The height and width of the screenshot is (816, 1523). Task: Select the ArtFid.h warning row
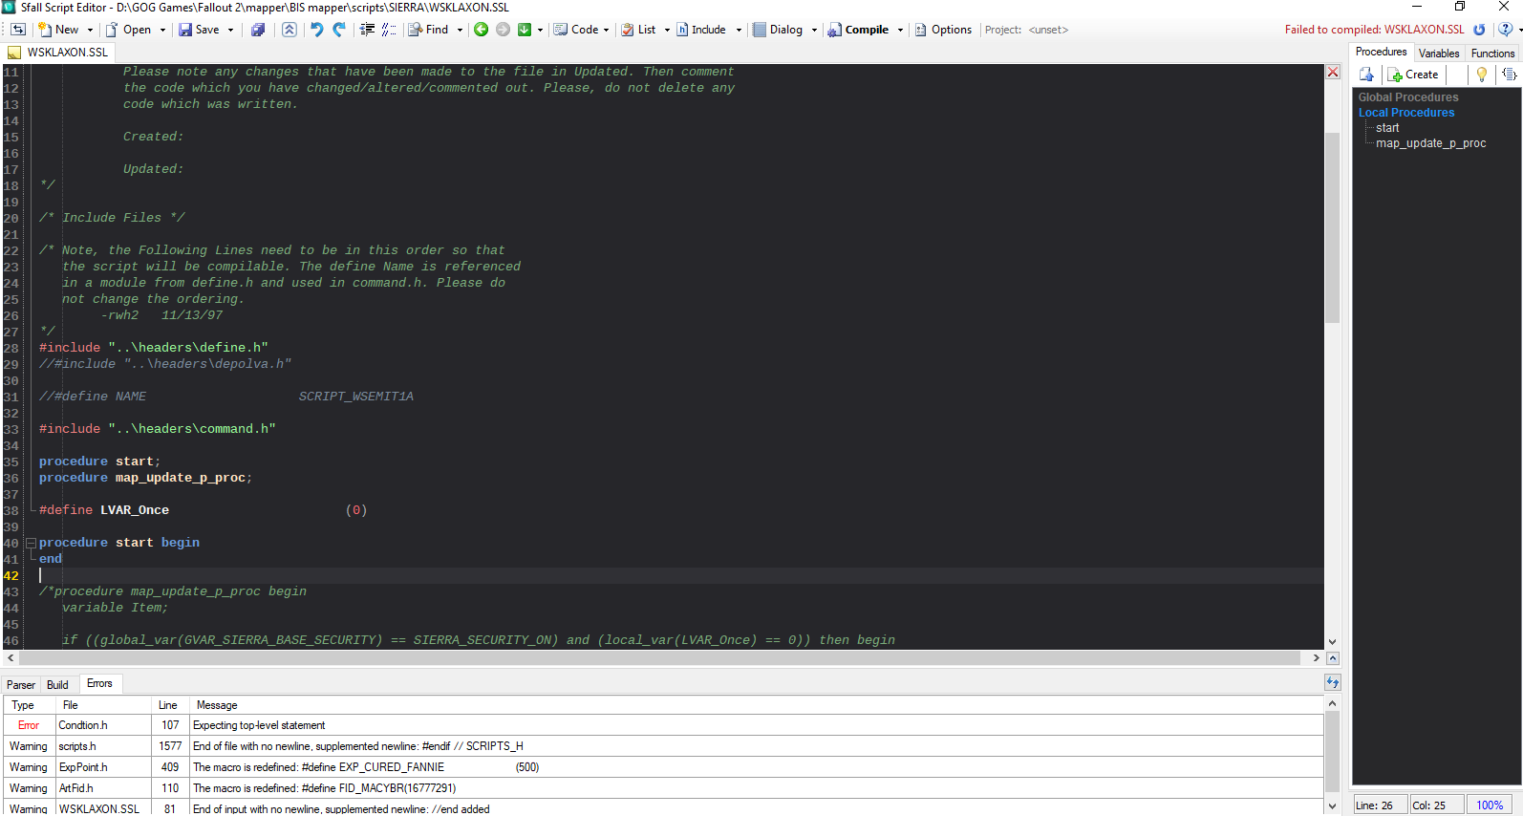[x=663, y=788]
